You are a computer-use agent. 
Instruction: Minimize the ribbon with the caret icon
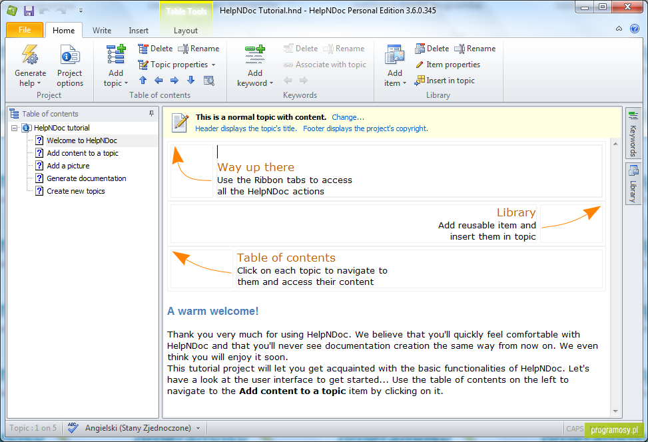[619, 29]
